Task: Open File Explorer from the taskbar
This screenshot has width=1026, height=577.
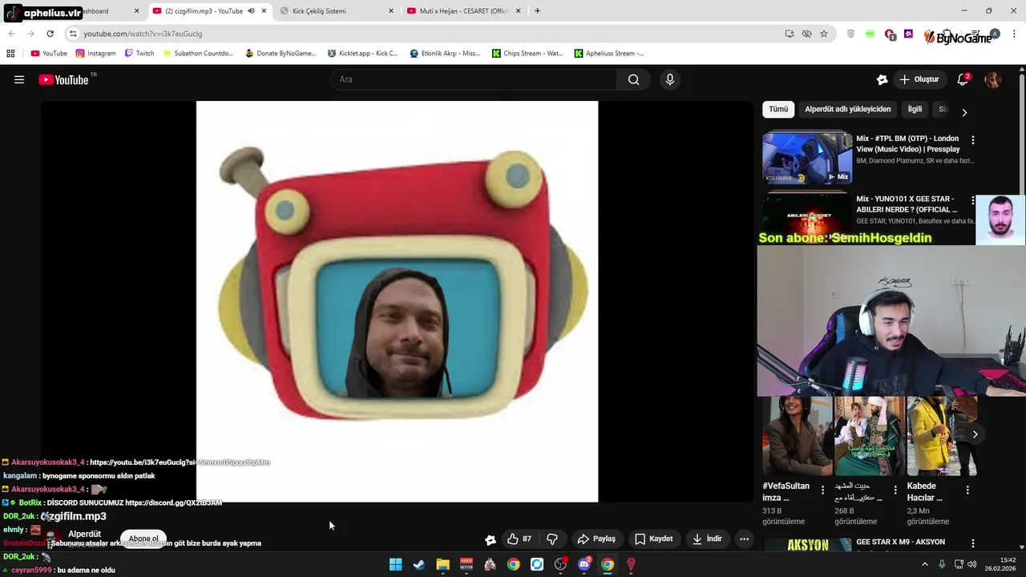Action: tap(442, 564)
